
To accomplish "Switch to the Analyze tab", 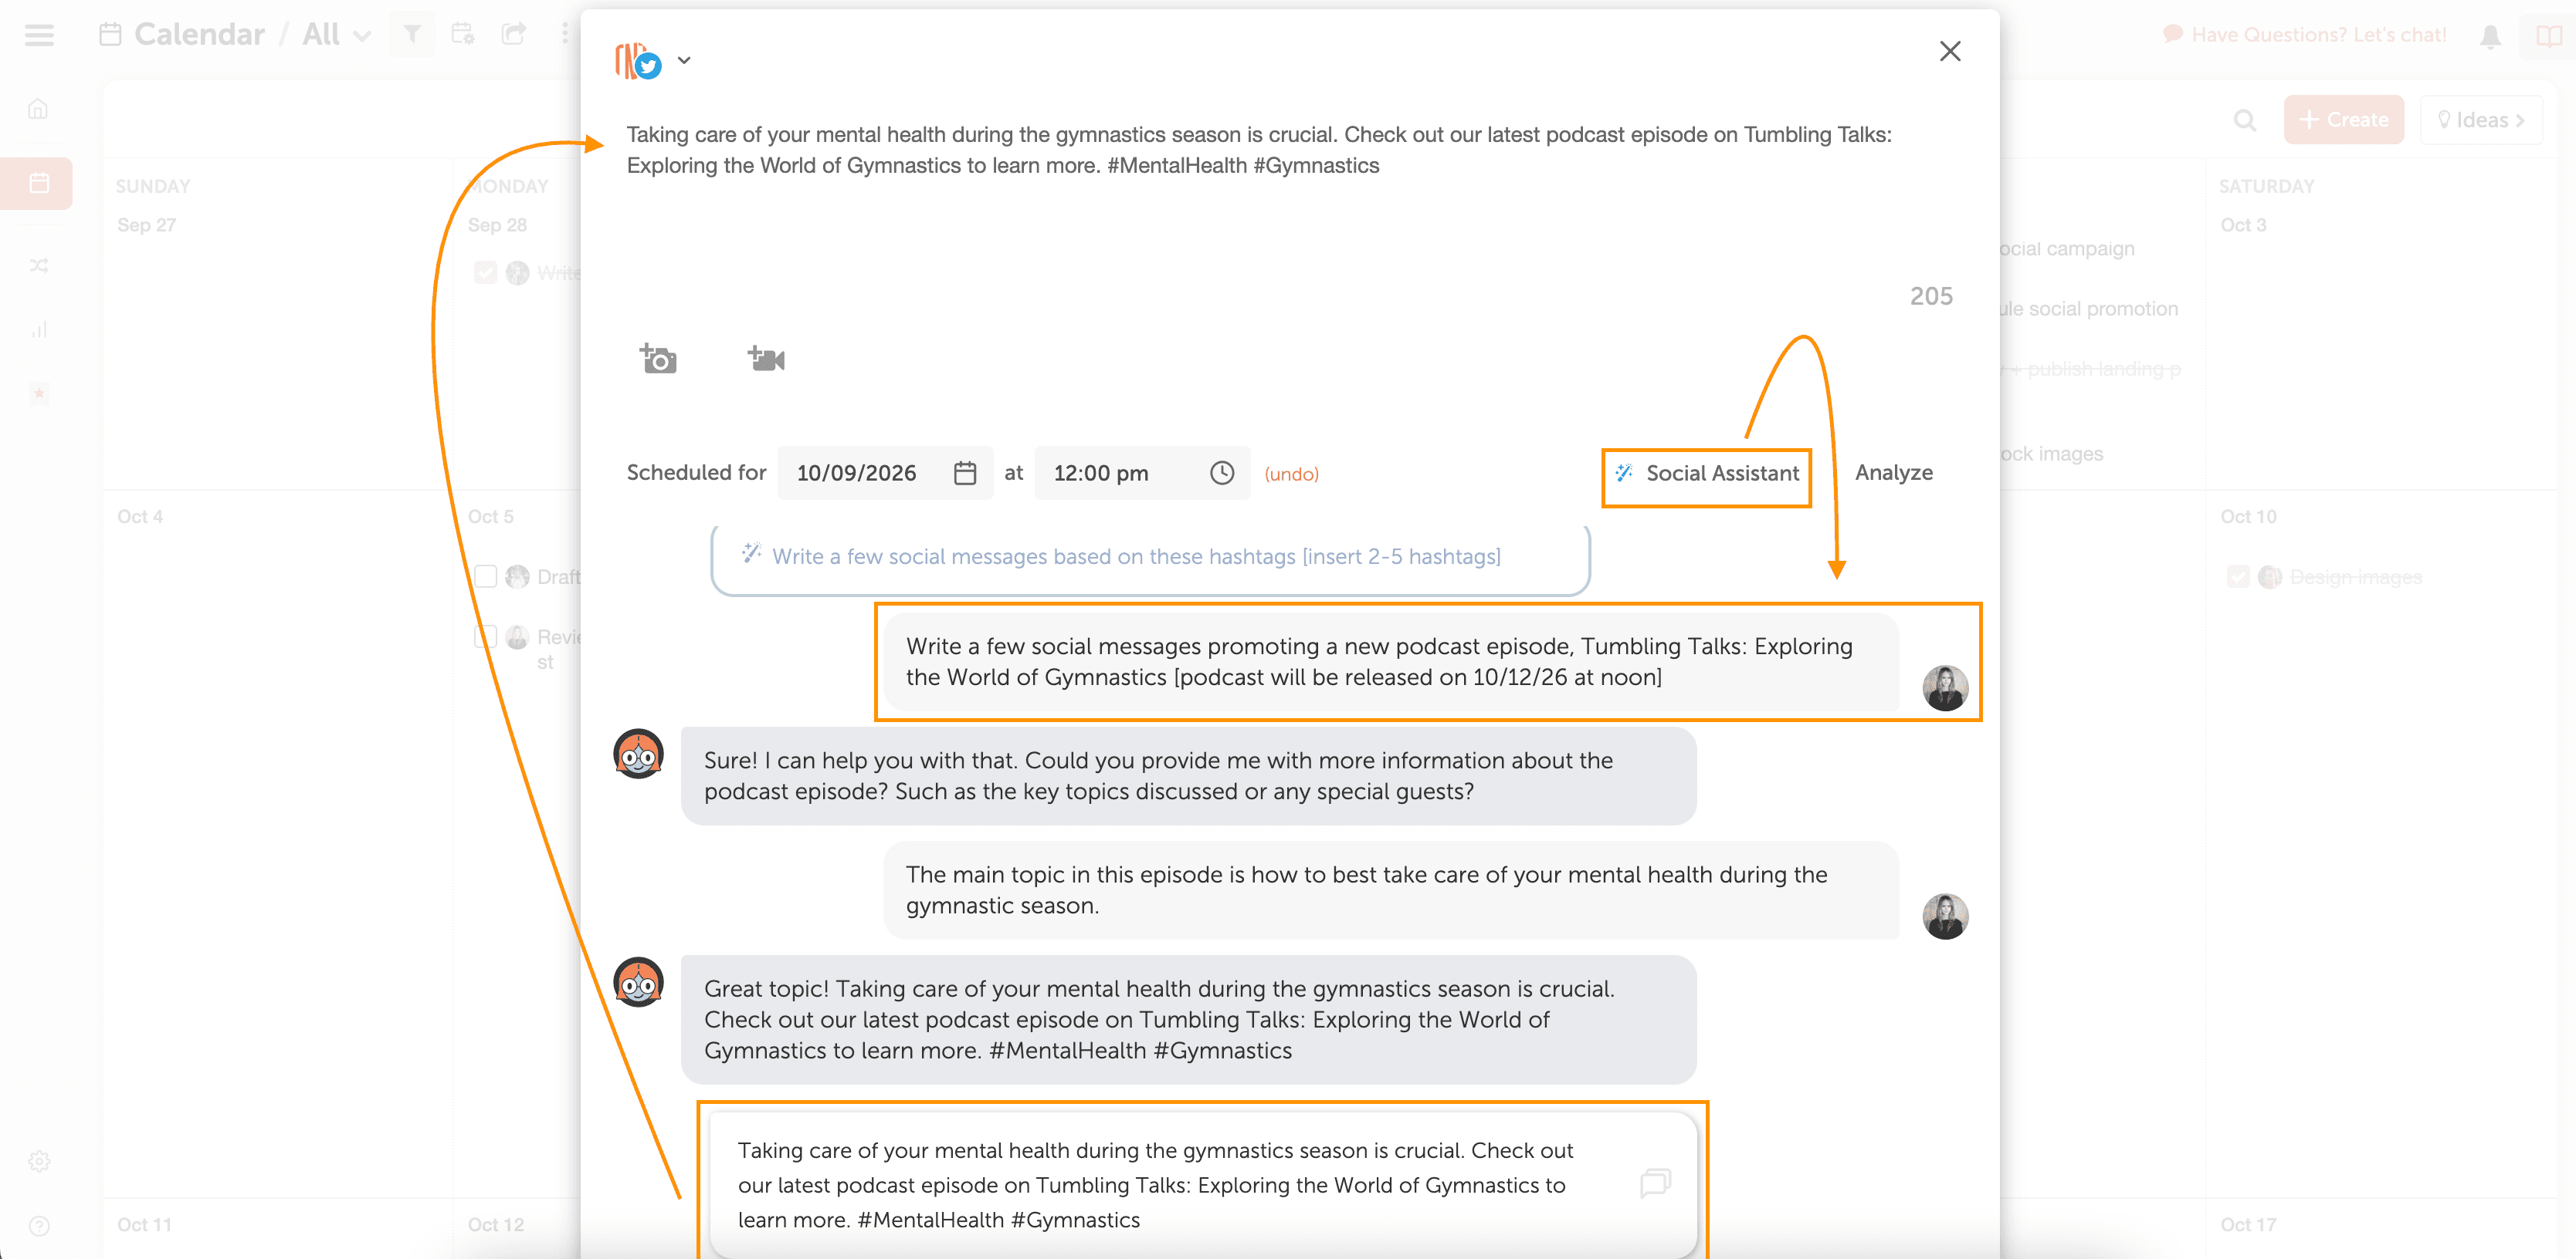I will pos(1893,473).
